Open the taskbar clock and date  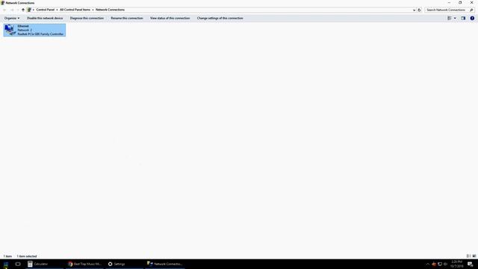click(x=456, y=264)
